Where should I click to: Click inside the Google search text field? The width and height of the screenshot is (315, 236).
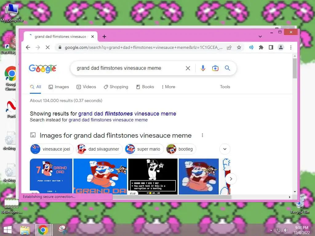pyautogui.click(x=129, y=68)
